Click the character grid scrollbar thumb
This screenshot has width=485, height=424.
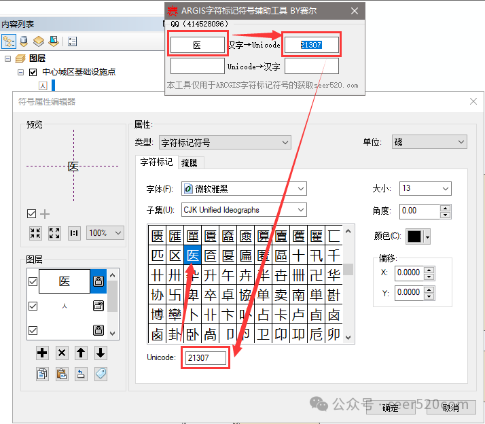[x=348, y=269]
